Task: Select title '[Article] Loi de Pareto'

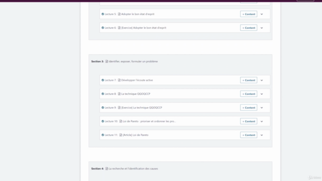Action: click(135, 135)
